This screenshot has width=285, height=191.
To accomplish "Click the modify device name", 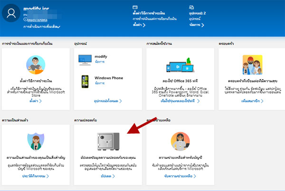I will pyautogui.click(x=101, y=56).
